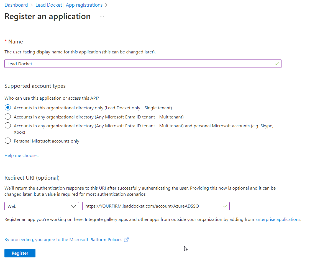
Task: Select single tenant organizational directory option
Action: 8,108
